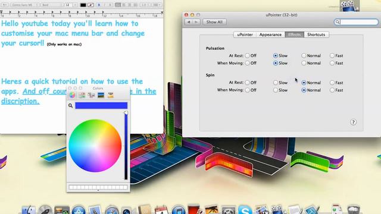Click the black text color swatch
This screenshot has height=214, width=381.
pyautogui.click(x=83, y=5)
